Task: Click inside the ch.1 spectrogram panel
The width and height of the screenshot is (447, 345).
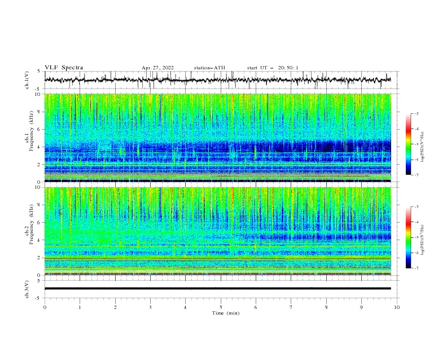Action: click(217, 138)
